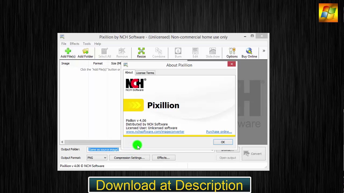Open the Resize tool
344x193 pixels.
141,53
